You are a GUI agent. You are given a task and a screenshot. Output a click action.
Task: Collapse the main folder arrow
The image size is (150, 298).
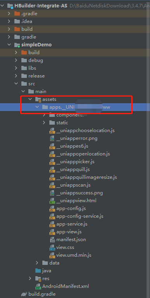23,92
